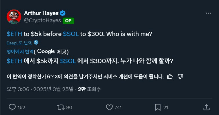Like the tweet with the heart icon

[109, 108]
